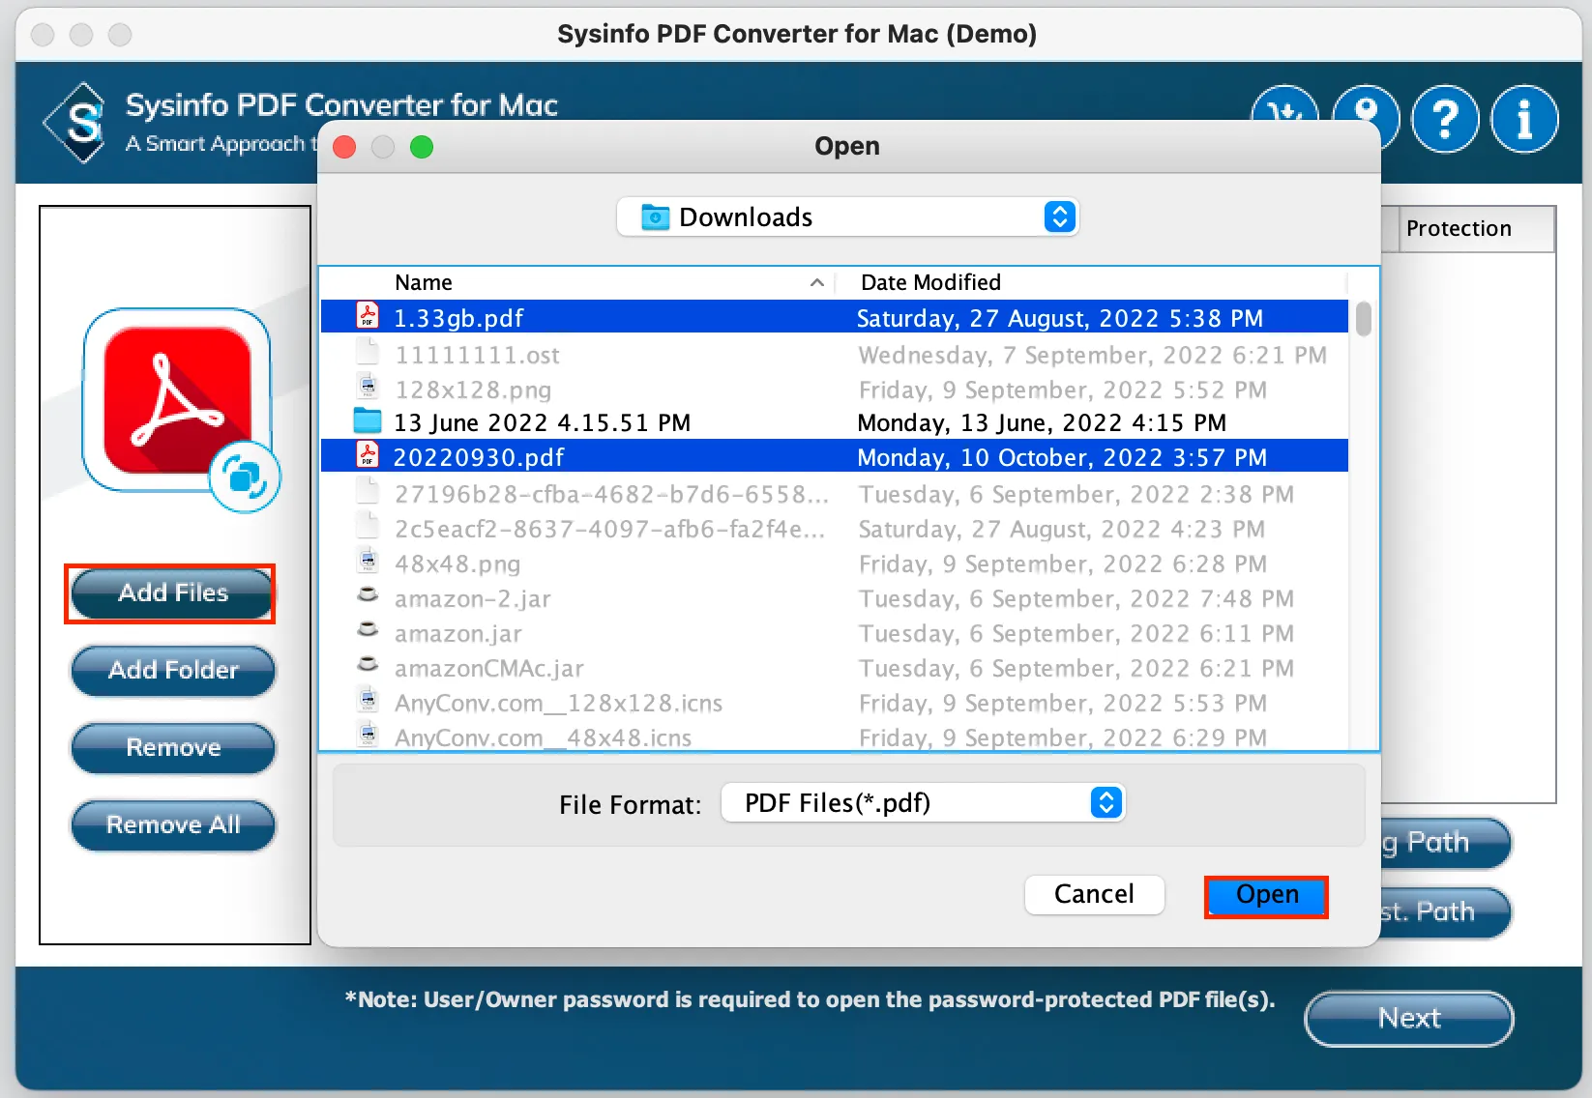Click the Java icon beside amazon.jar
The image size is (1592, 1098).
[368, 629]
